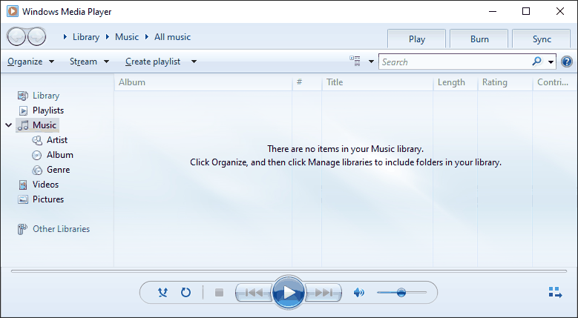578x318 pixels.
Task: Turn shuffle on
Action: (x=162, y=293)
